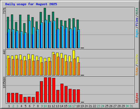Click day label 25 on the x-axis
The image size is (140, 109).
pyautogui.click(x=107, y=106)
